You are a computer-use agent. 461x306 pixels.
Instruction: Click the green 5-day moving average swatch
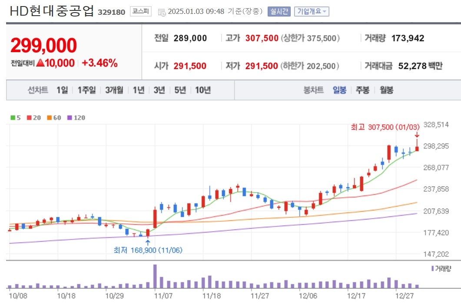click(x=13, y=118)
